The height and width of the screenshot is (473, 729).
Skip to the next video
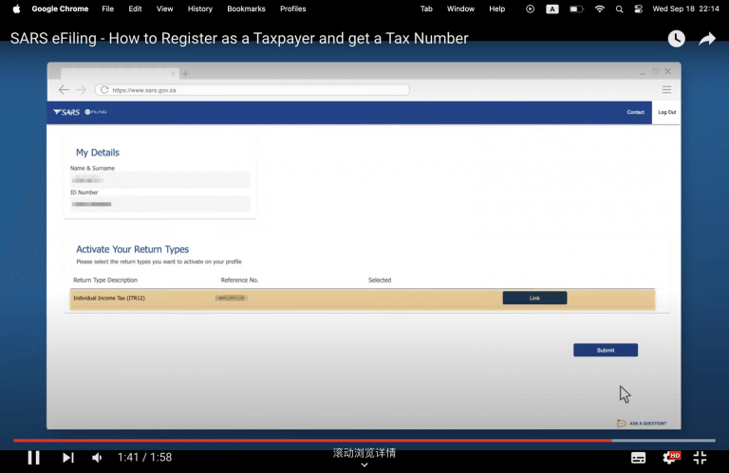[67, 458]
